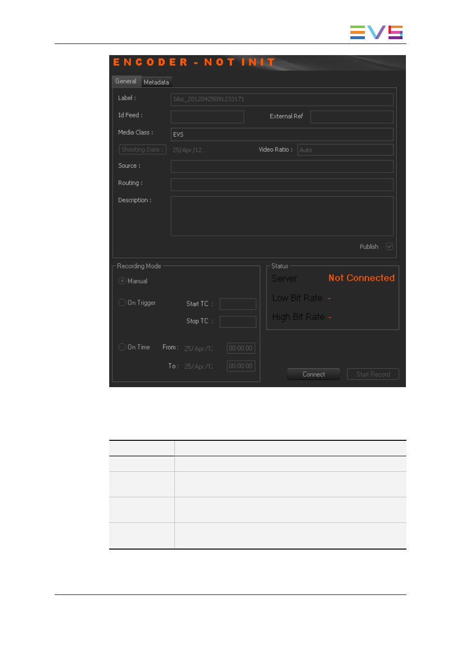The image size is (461, 652).
Task: Click the Source input field
Action: pyautogui.click(x=282, y=166)
